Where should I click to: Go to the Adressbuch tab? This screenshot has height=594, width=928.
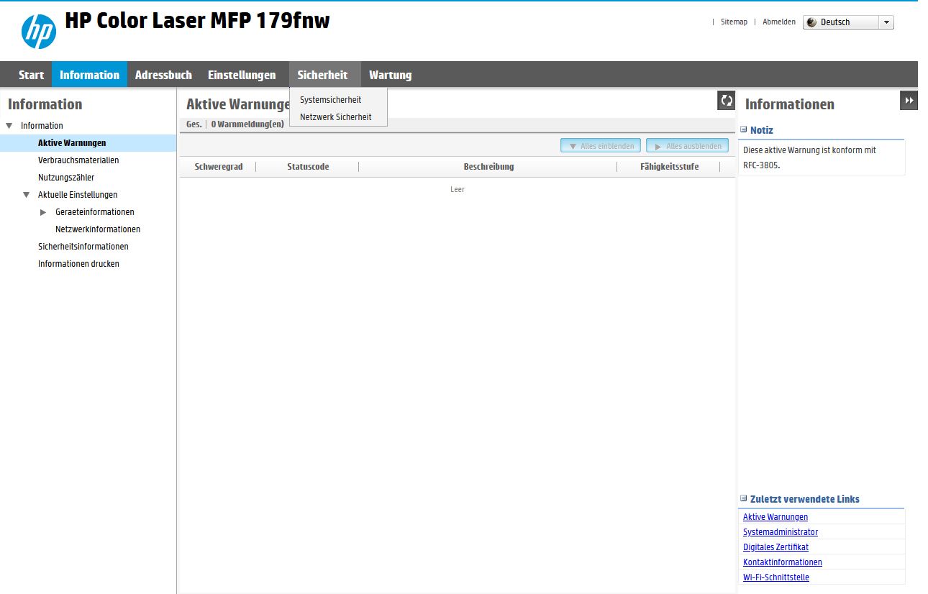163,75
